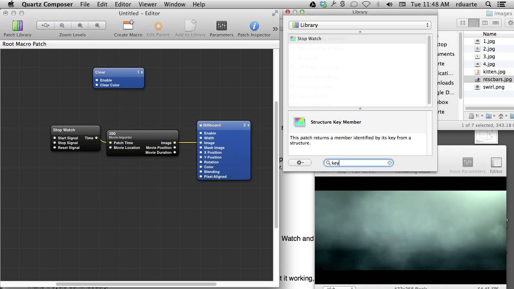Switch Finder to icon view
This screenshot has width=514, height=289.
click(463, 23)
